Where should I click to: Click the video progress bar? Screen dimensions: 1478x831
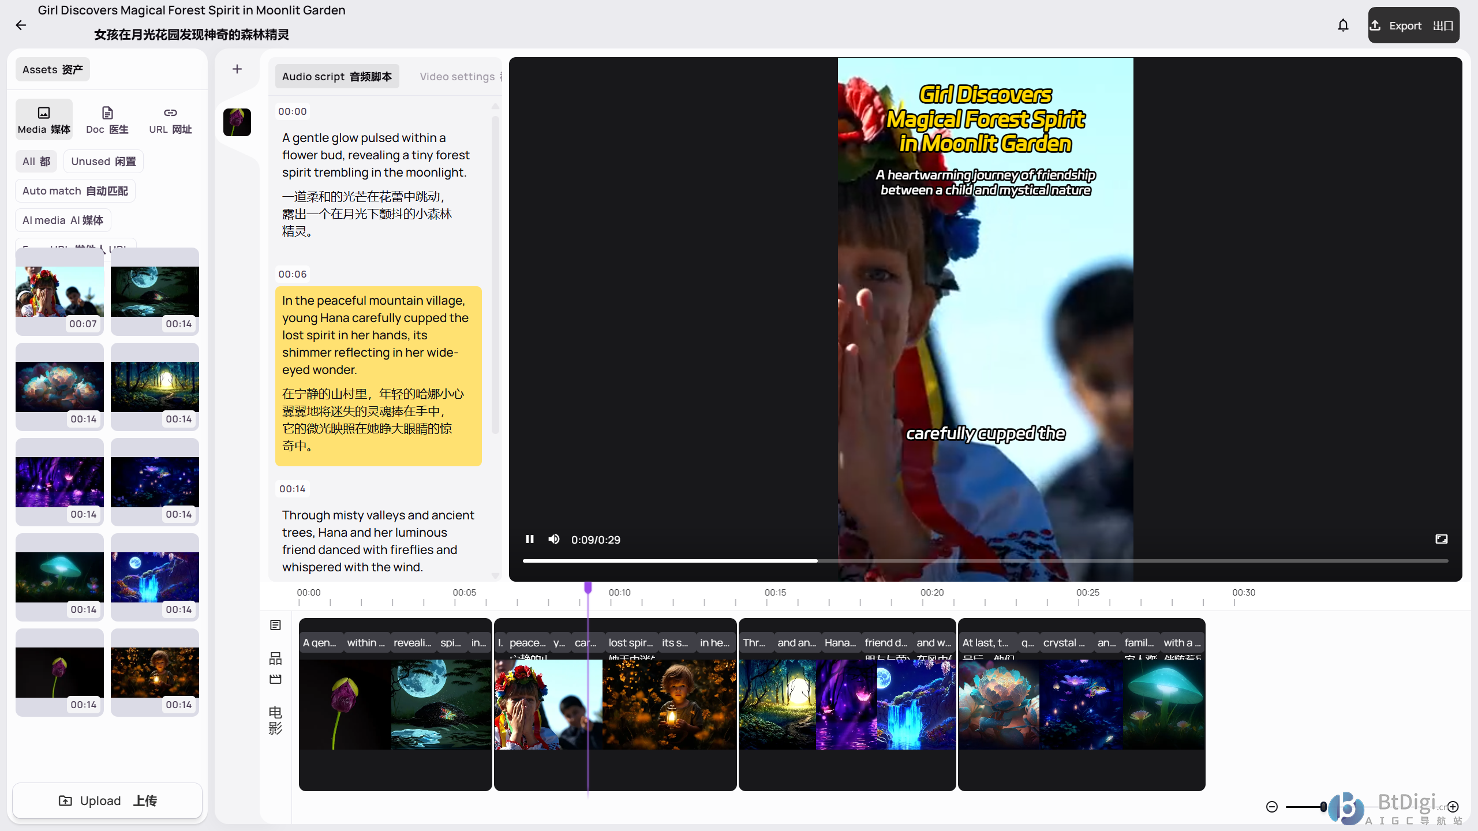(x=981, y=560)
